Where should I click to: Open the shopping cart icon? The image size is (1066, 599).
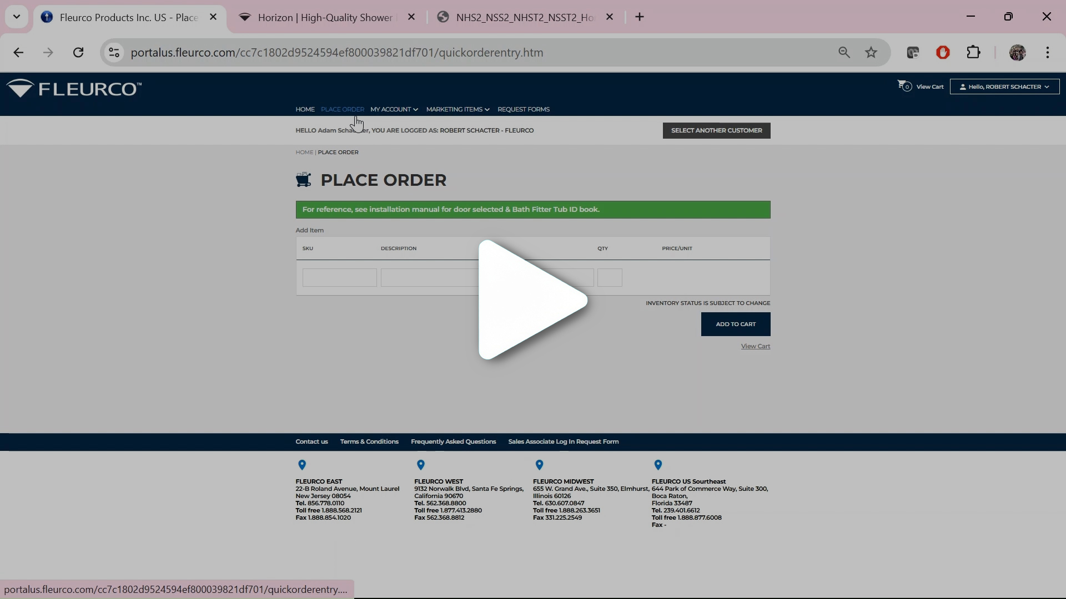[904, 86]
